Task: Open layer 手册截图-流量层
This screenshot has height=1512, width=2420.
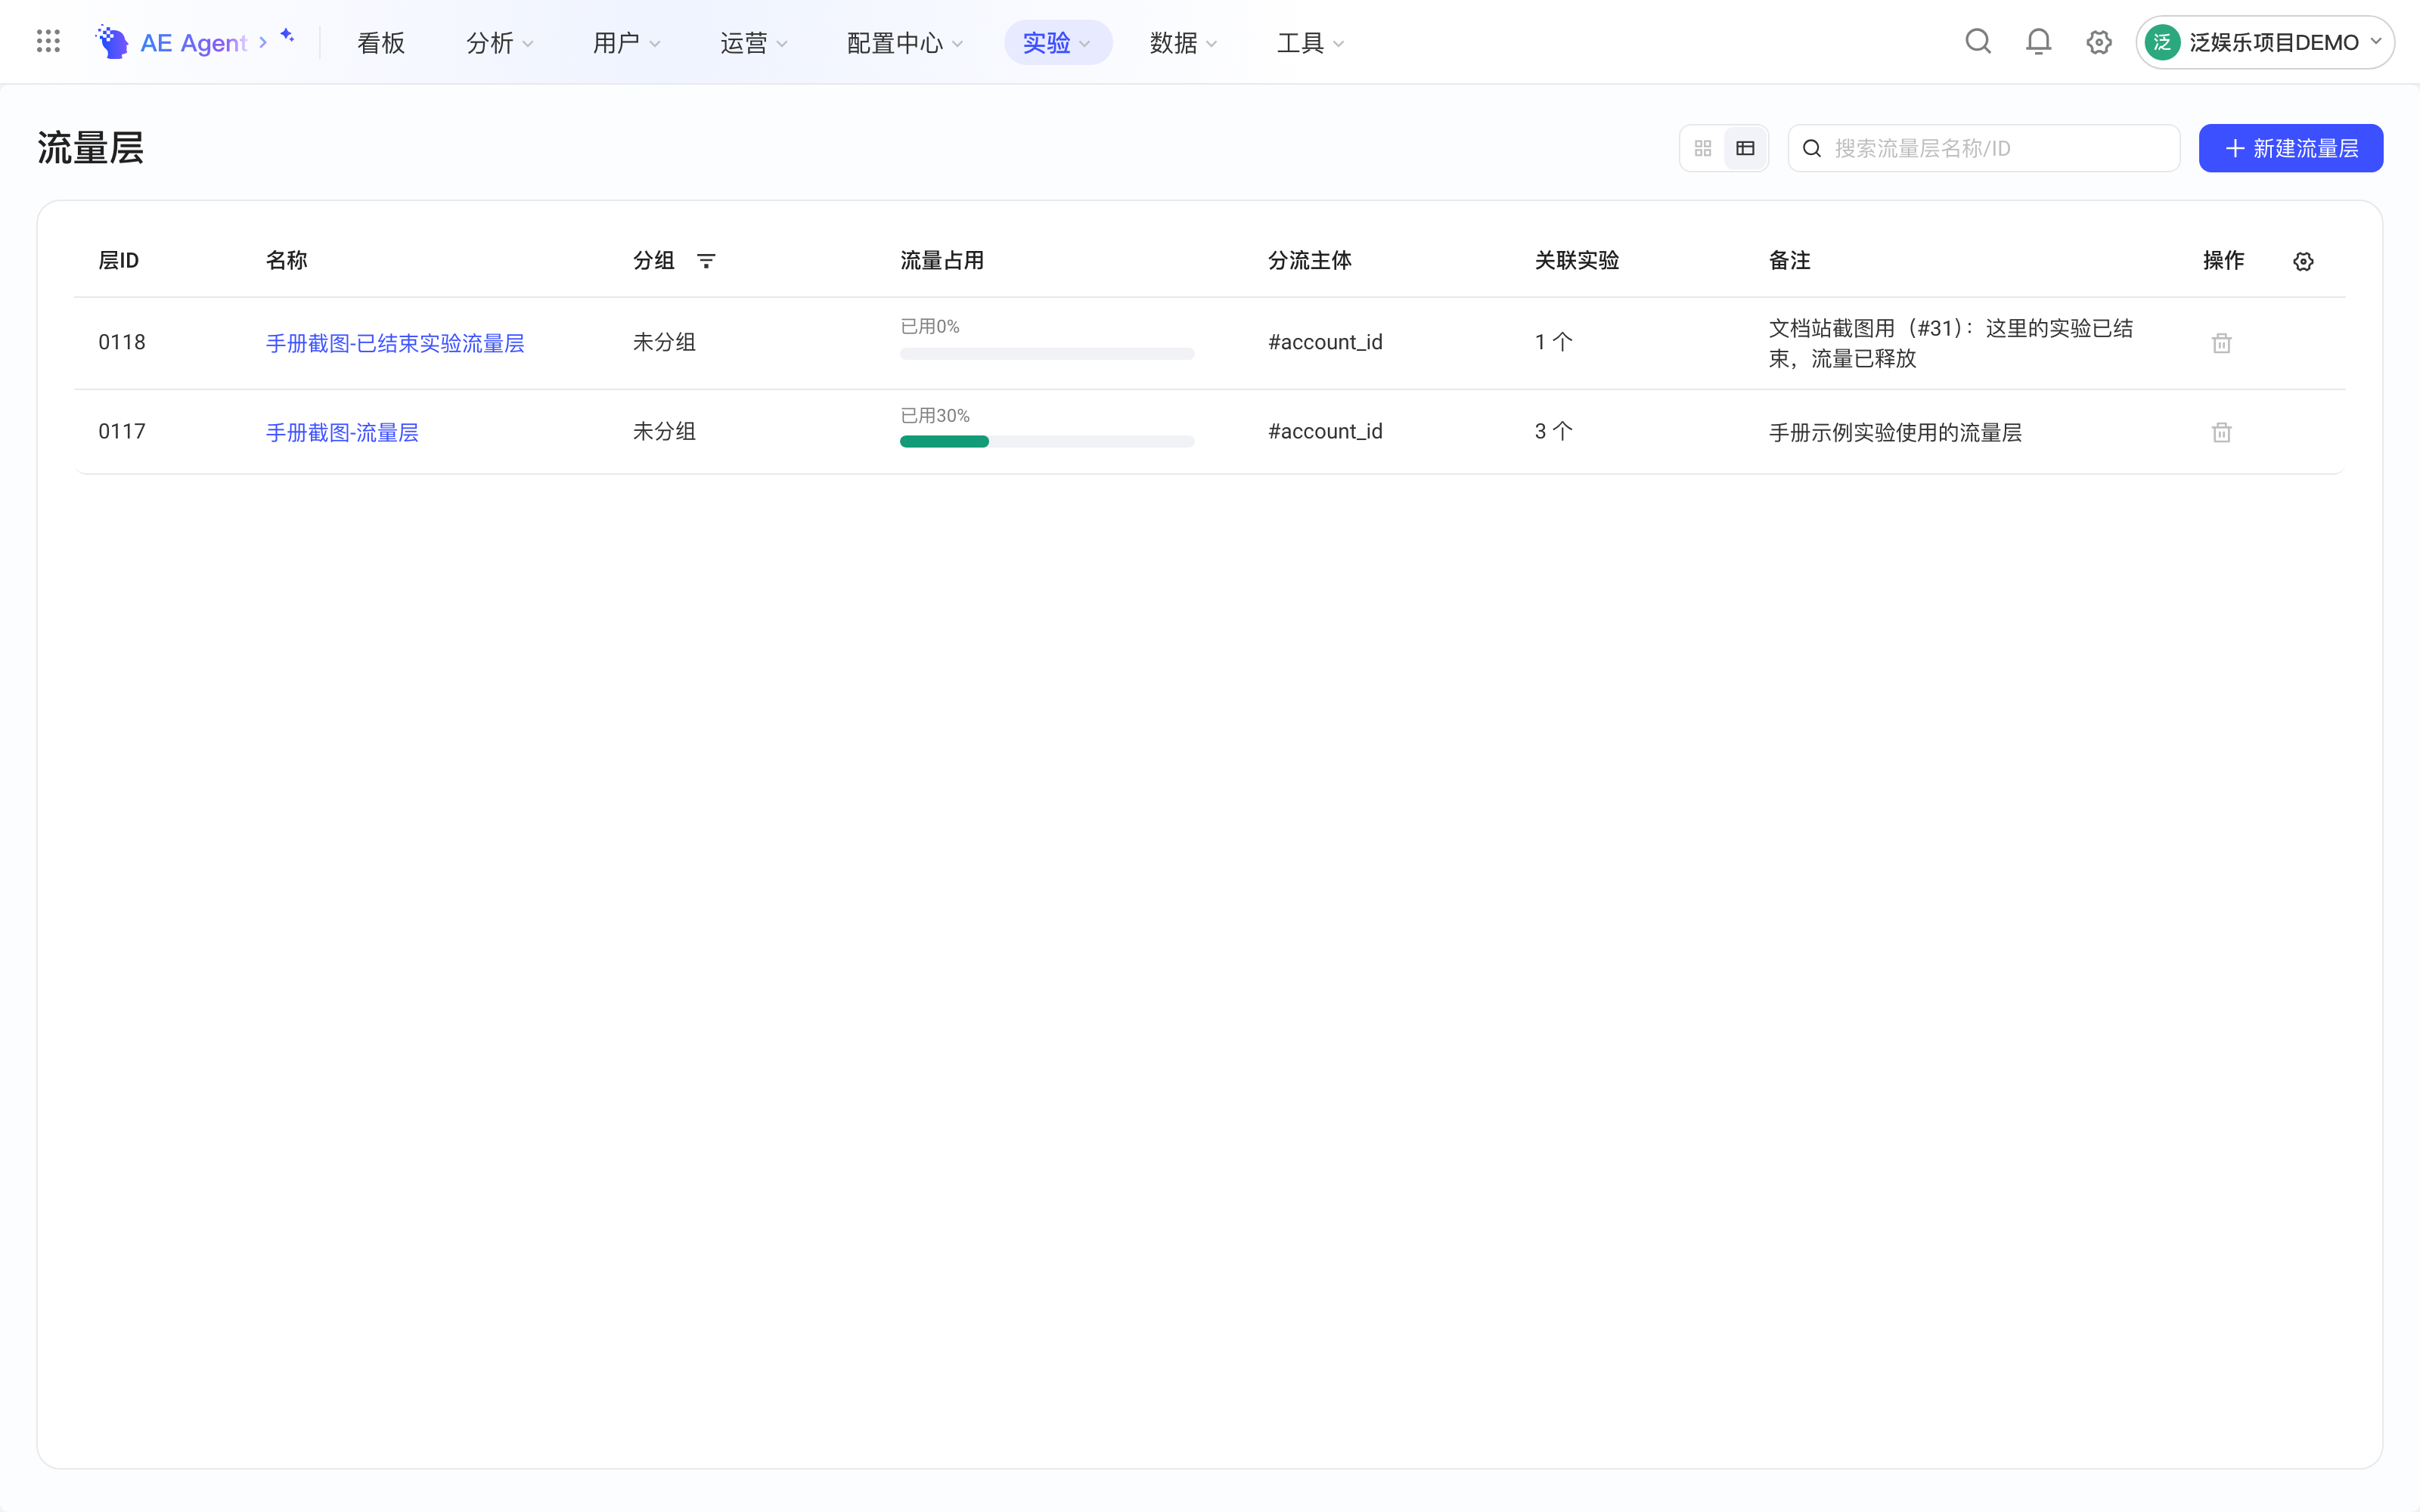Action: click(x=342, y=432)
